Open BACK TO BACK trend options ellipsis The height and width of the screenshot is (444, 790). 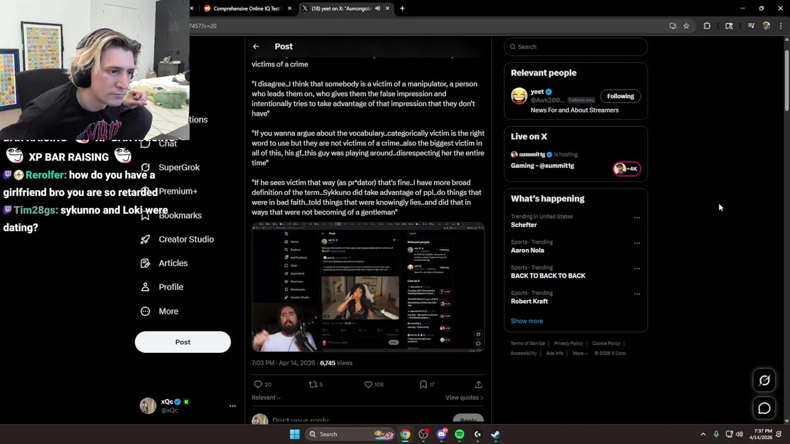pyautogui.click(x=637, y=269)
